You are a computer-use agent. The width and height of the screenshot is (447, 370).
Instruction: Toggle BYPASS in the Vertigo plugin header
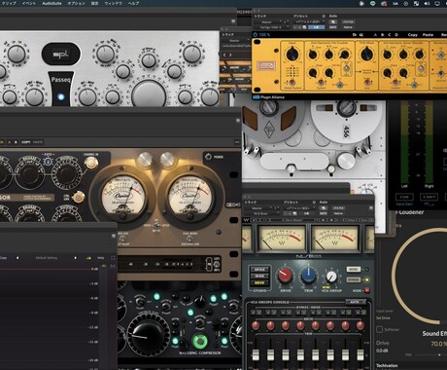coord(348,21)
